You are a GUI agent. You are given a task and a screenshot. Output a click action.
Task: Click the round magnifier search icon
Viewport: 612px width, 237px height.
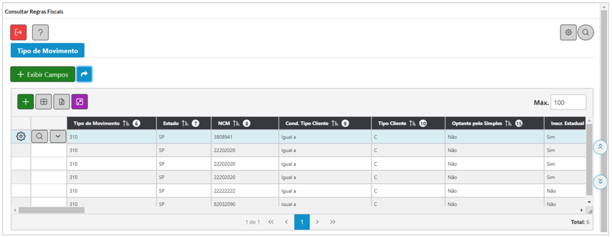click(585, 33)
